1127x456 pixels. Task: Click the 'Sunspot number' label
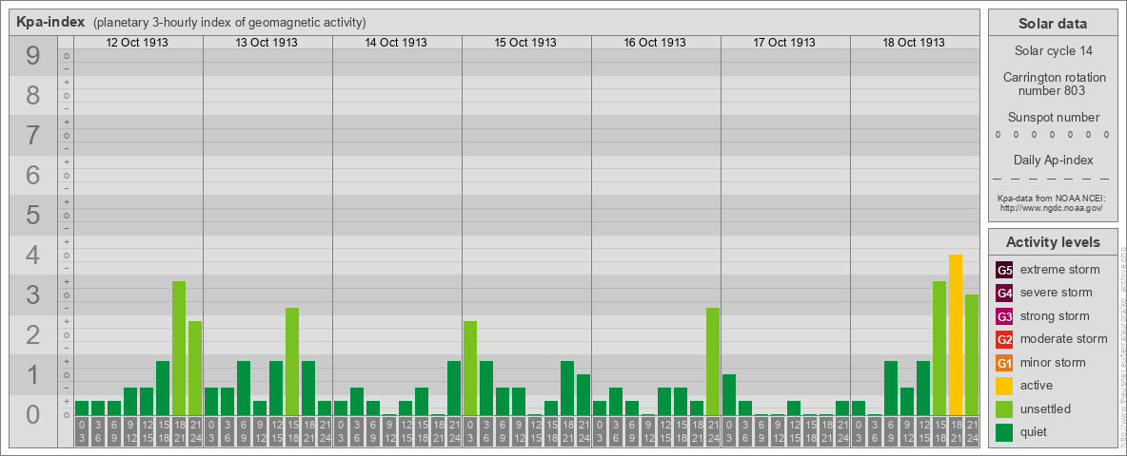point(1053,118)
